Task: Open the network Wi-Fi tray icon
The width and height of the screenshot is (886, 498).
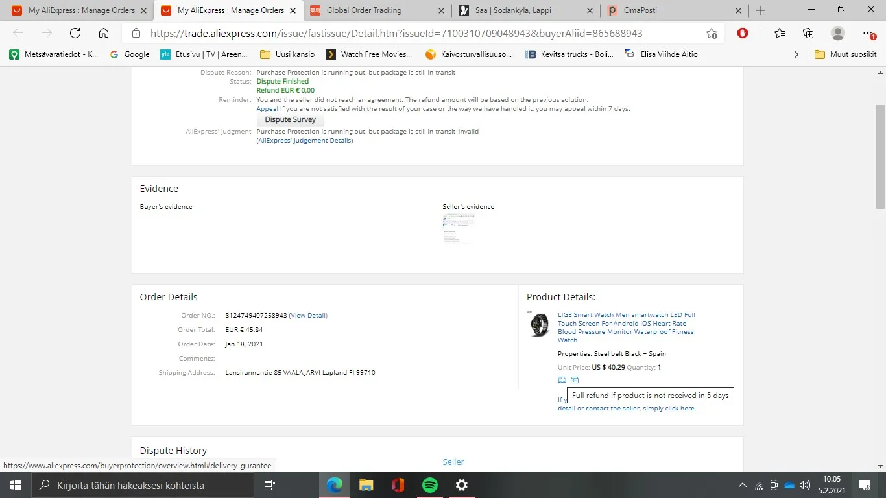Action: point(760,485)
